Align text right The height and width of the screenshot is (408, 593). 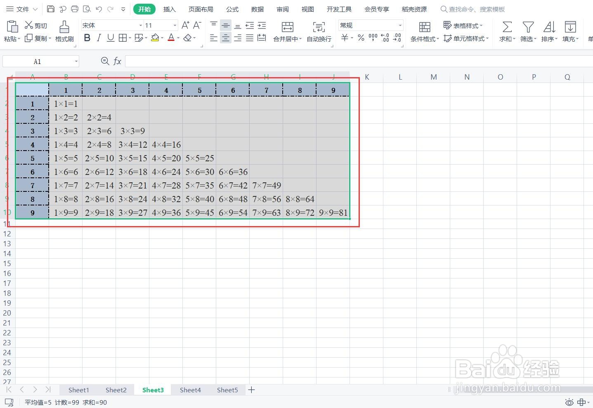[x=238, y=38]
